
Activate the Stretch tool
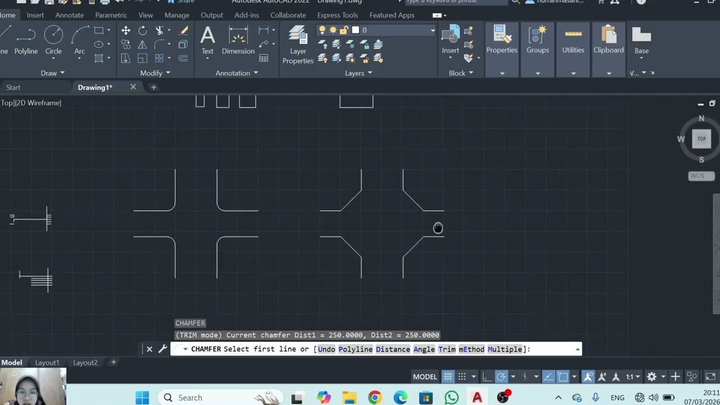pyautogui.click(x=126, y=58)
